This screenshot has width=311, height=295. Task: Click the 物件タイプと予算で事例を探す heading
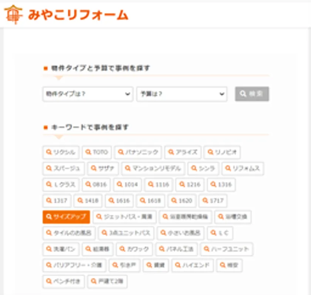click(100, 68)
